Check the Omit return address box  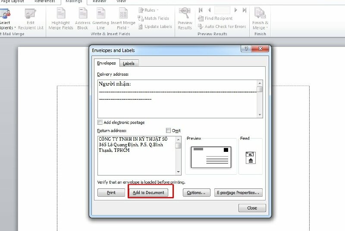pos(169,131)
